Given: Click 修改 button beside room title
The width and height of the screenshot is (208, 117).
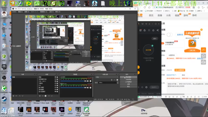Looking at the screenshot, I should click(x=183, y=75).
